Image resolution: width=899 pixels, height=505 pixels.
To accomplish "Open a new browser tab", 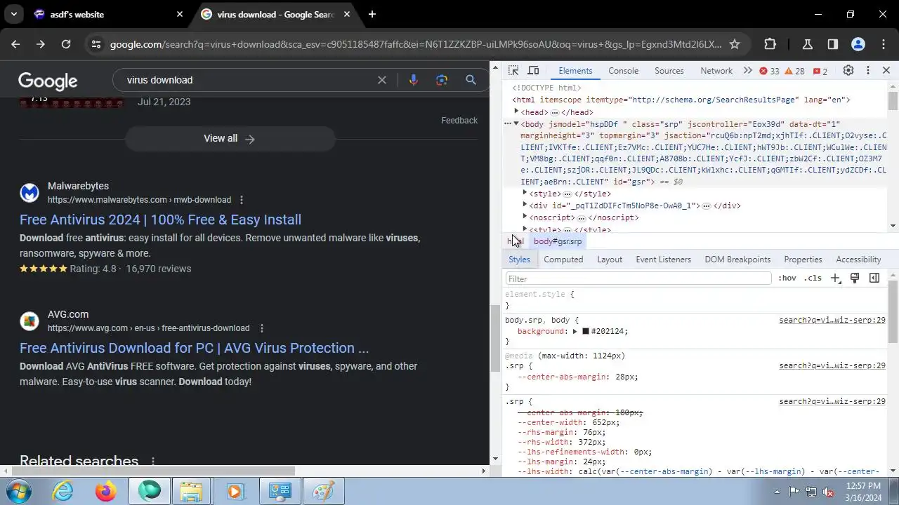I will click(x=372, y=14).
